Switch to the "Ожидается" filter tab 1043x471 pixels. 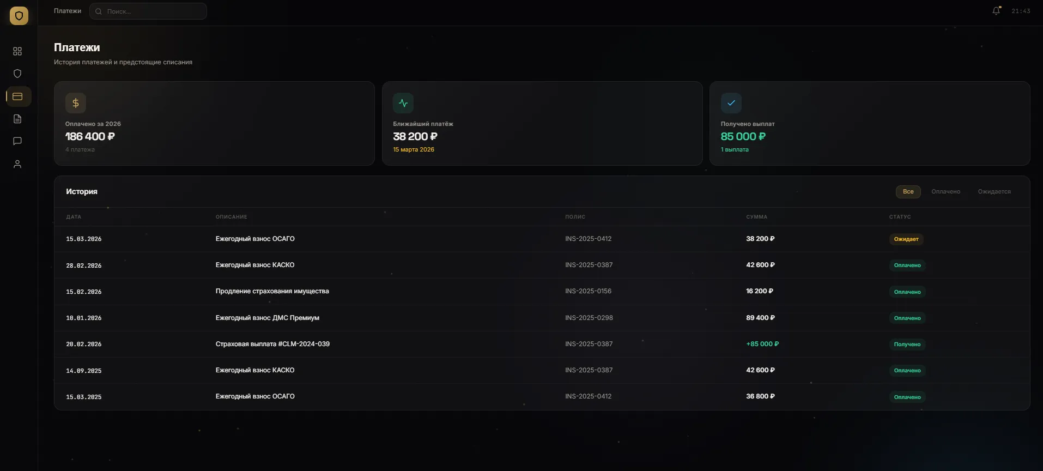point(994,192)
